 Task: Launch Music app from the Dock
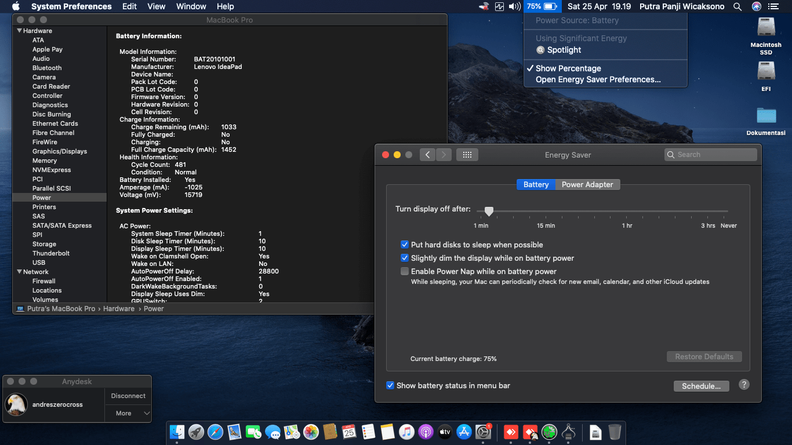point(406,432)
